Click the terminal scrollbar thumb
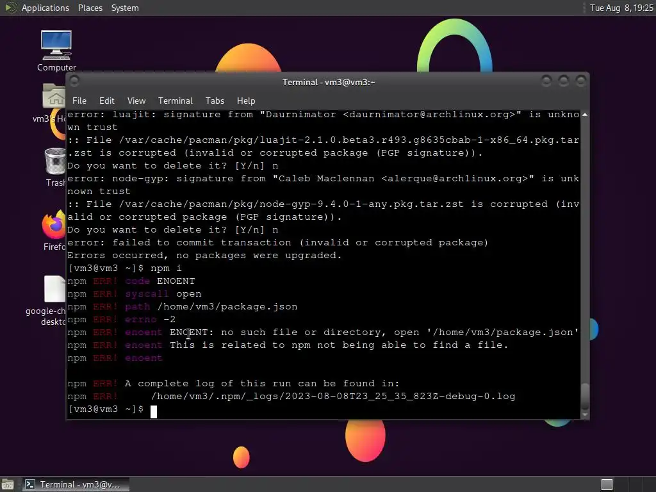 tap(585, 396)
